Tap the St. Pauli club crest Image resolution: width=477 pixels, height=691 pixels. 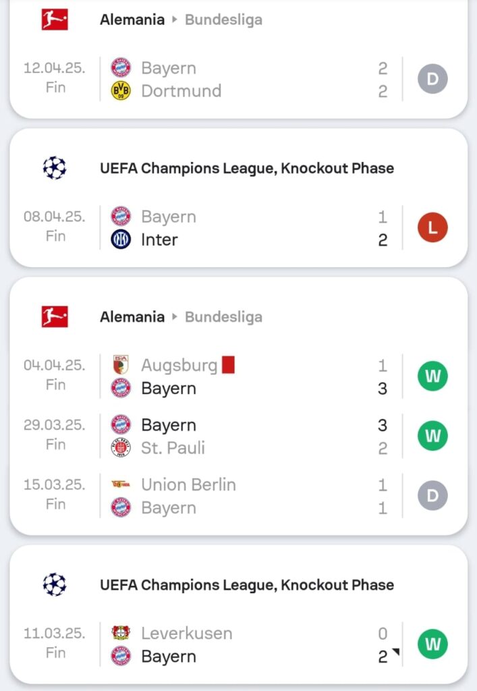tap(121, 448)
